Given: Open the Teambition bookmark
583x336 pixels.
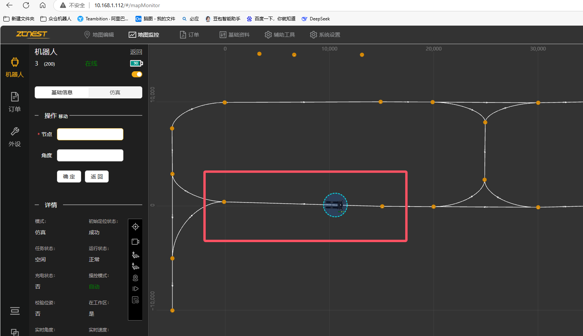Looking at the screenshot, I should [103, 18].
